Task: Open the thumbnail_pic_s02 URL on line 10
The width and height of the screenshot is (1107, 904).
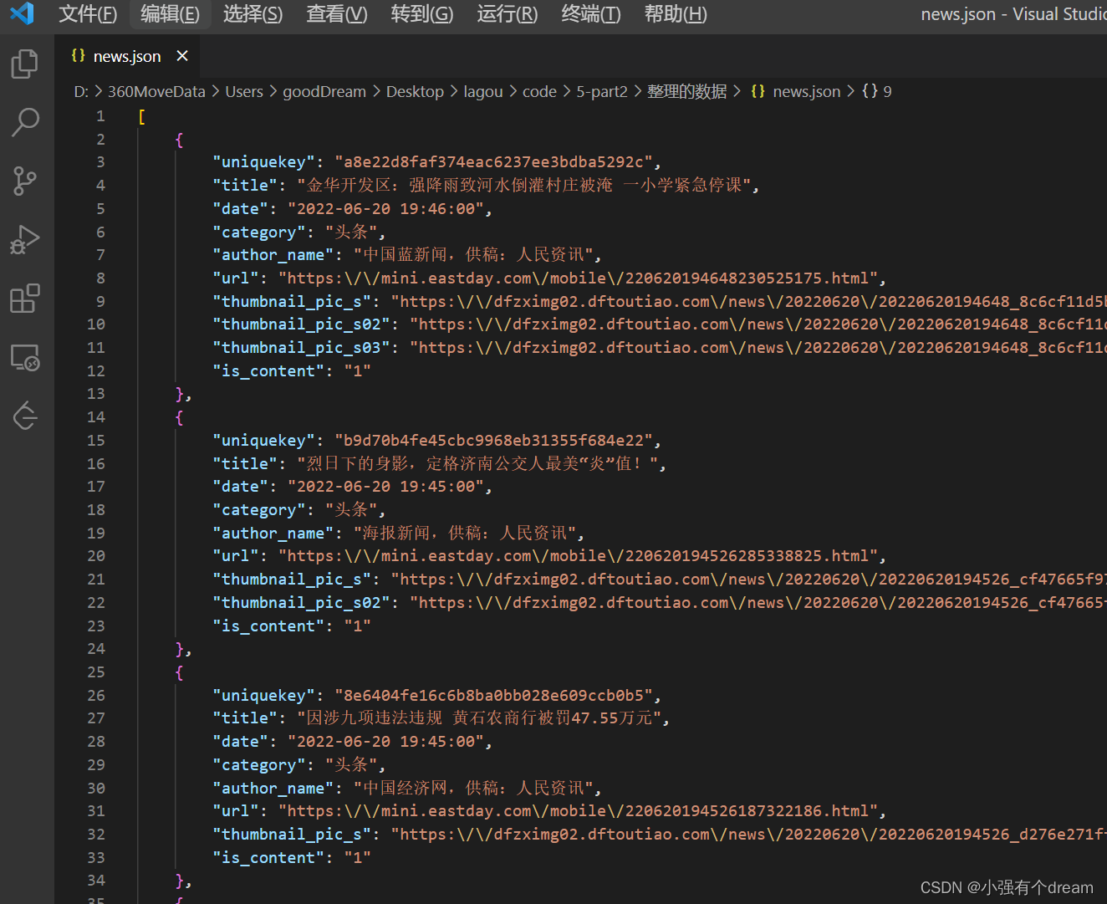Action: pos(763,324)
